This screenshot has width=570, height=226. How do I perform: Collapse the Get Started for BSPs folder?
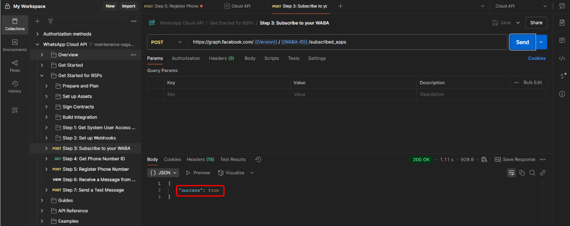click(x=42, y=76)
